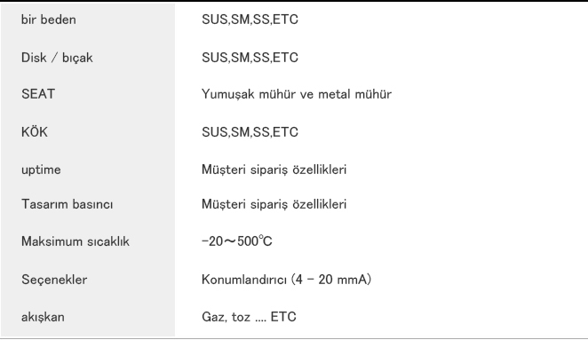Click the -20~500°C temperature value
The height and width of the screenshot is (340, 588).
[x=236, y=241]
